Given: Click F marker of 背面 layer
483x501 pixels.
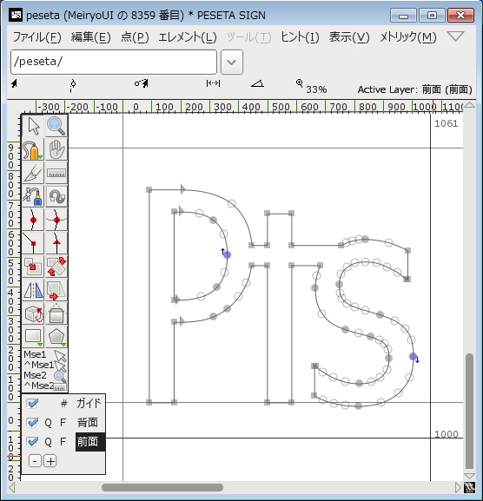Looking at the screenshot, I should (63, 423).
